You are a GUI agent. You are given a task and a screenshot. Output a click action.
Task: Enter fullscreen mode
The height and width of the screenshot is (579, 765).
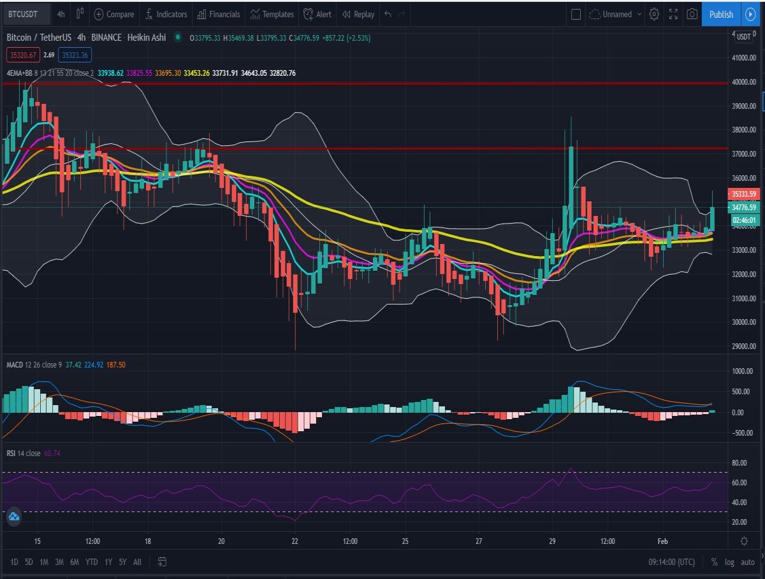tap(673, 14)
